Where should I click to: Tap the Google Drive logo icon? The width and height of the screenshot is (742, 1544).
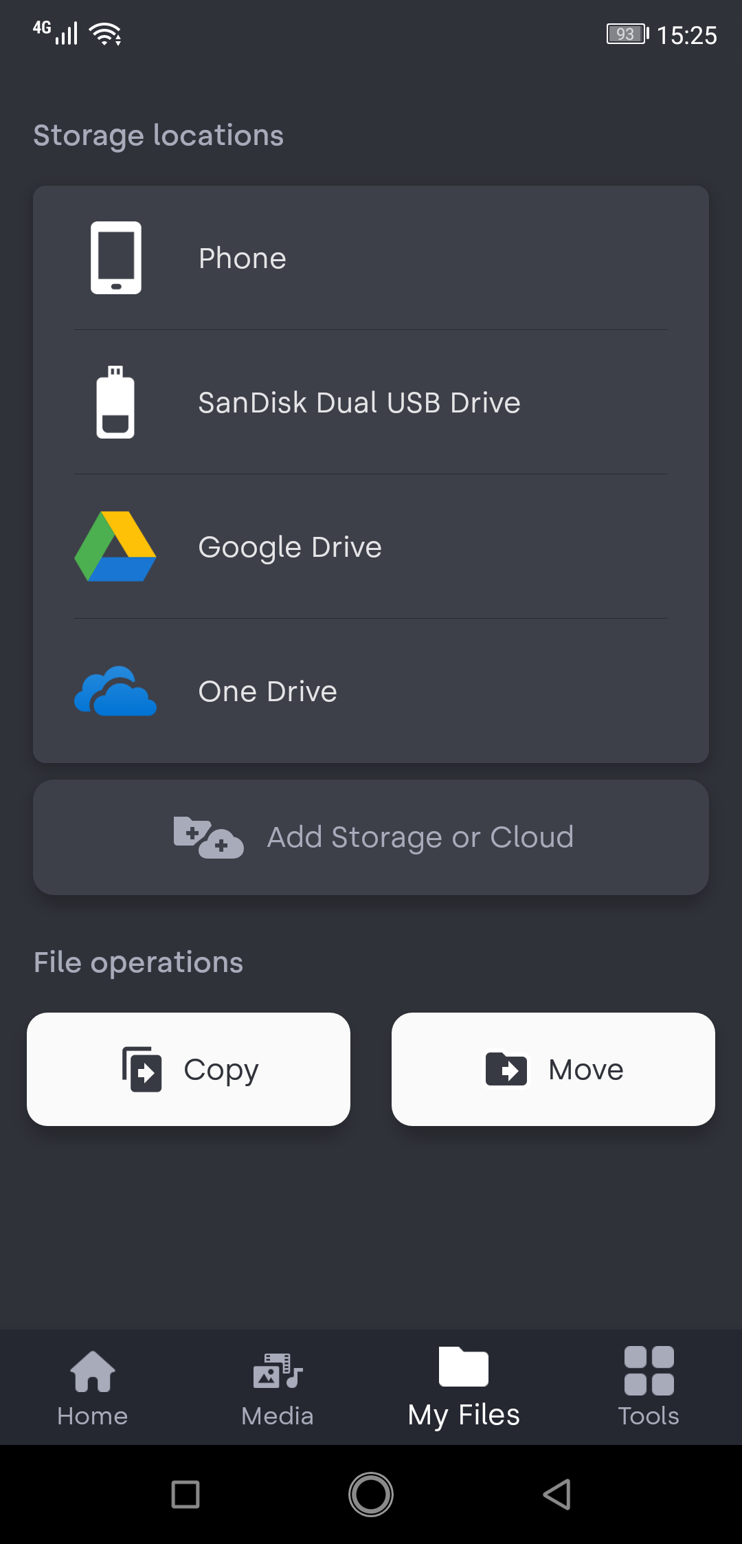click(115, 547)
